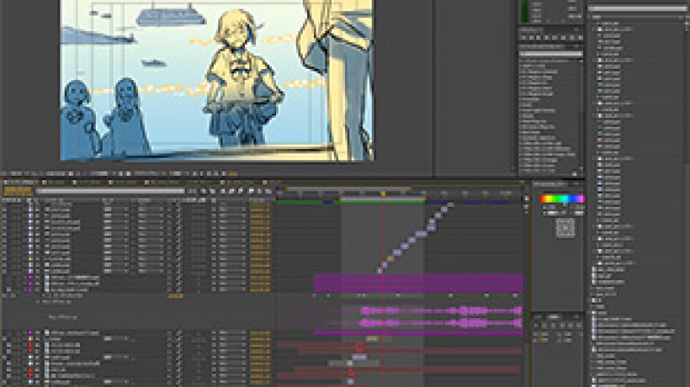
Task: Click the Play button in the Preview panel
Action: [x=538, y=38]
